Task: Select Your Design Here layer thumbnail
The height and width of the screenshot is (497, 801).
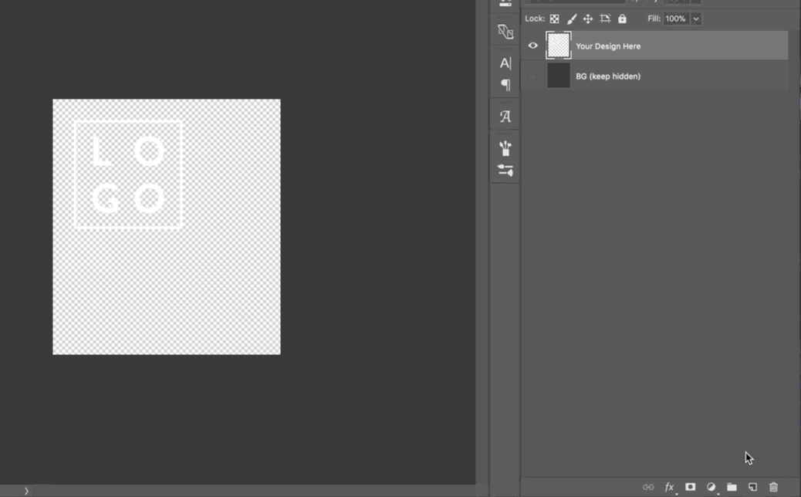Action: [559, 46]
